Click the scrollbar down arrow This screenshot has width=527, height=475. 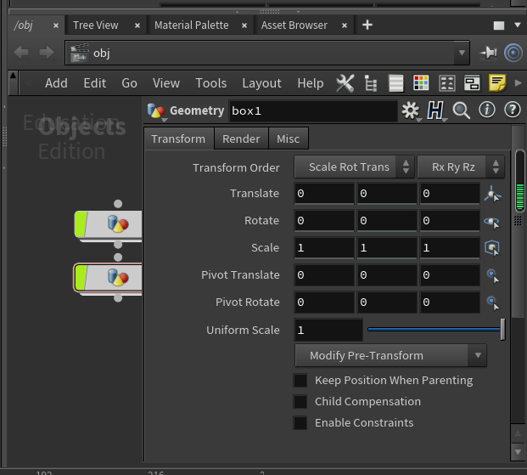coord(518,452)
